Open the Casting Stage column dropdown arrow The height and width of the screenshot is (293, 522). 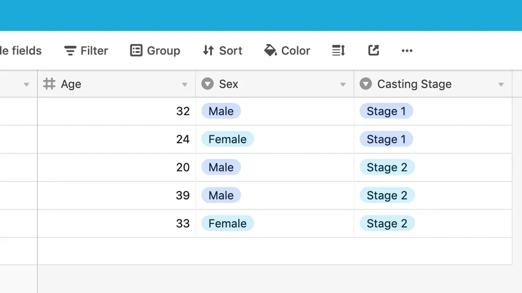[x=501, y=85]
